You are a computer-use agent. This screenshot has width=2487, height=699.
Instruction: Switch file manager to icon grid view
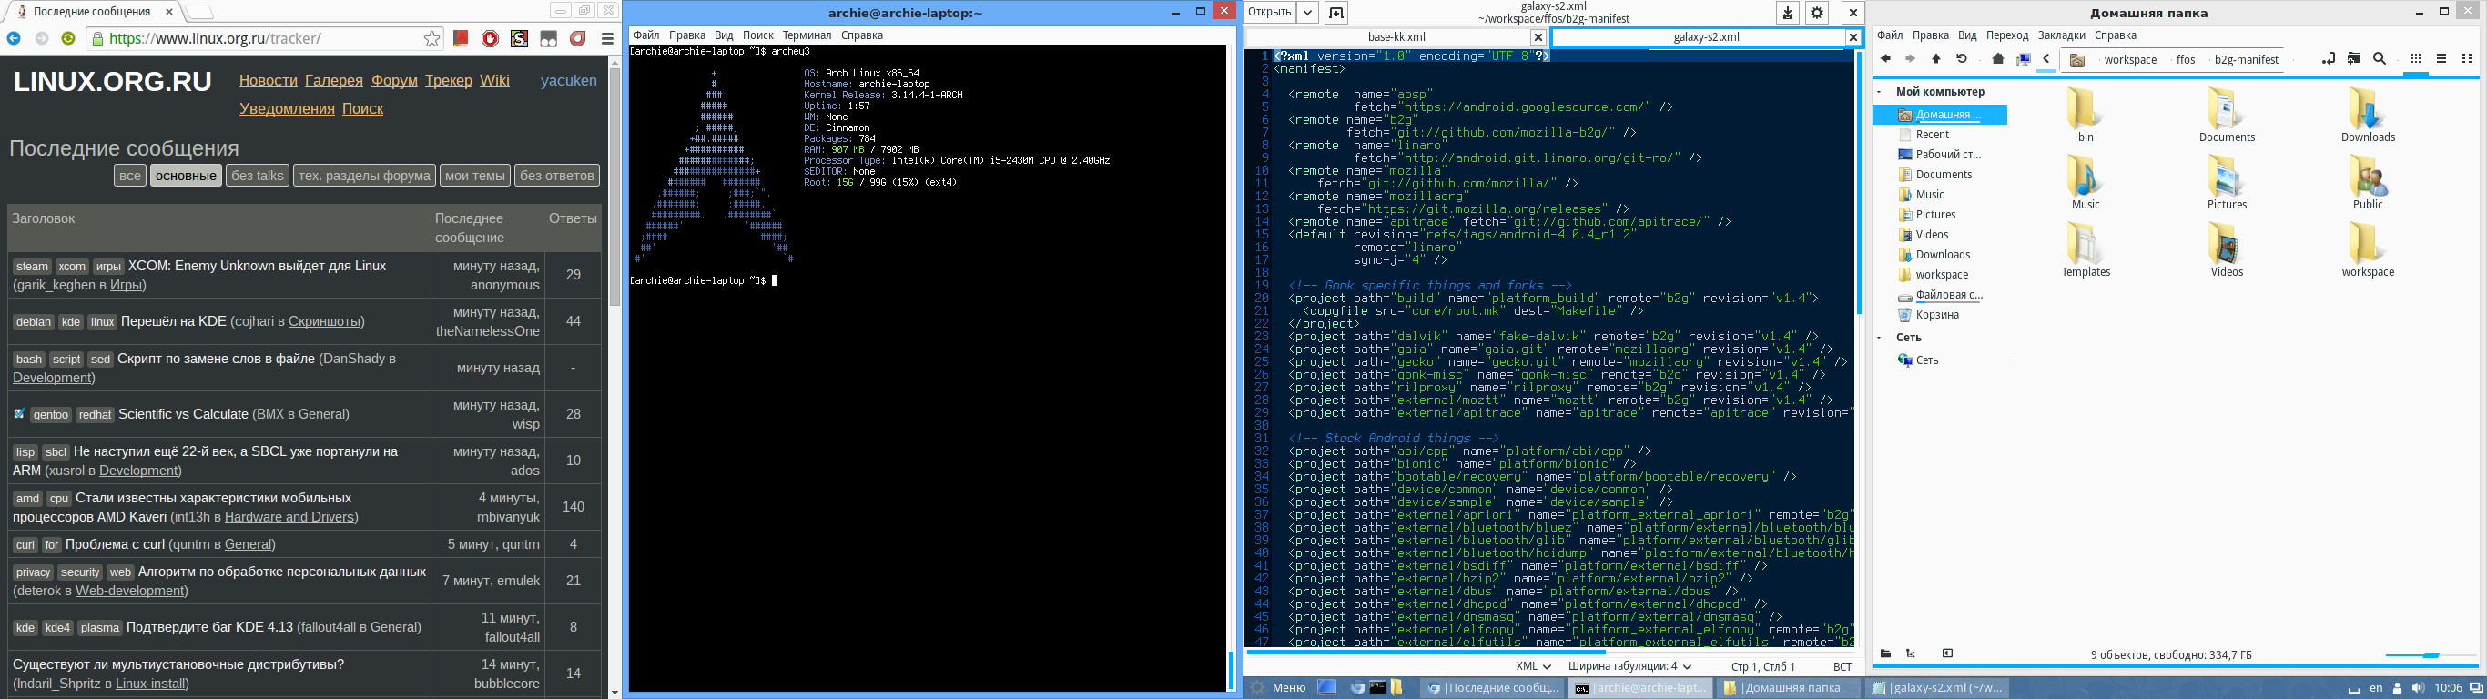click(x=2416, y=59)
